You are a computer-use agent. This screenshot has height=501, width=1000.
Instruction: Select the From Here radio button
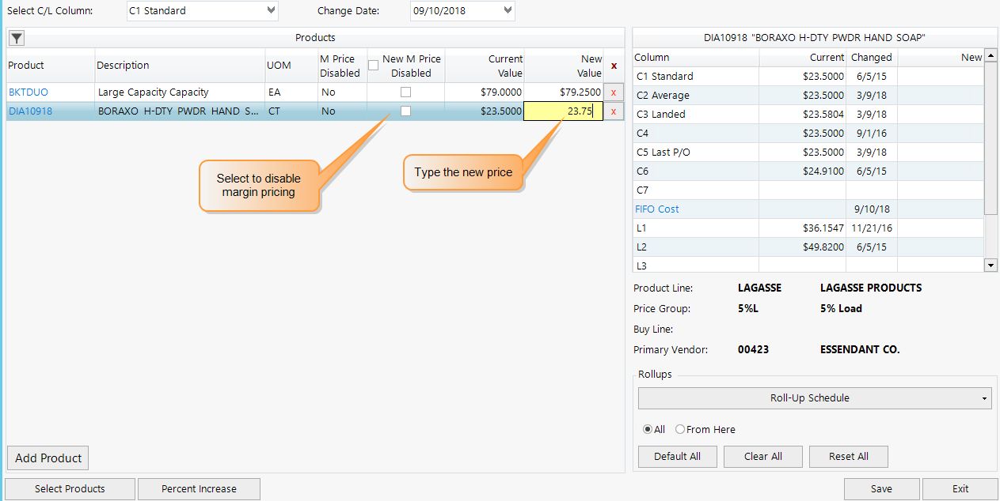click(x=680, y=429)
